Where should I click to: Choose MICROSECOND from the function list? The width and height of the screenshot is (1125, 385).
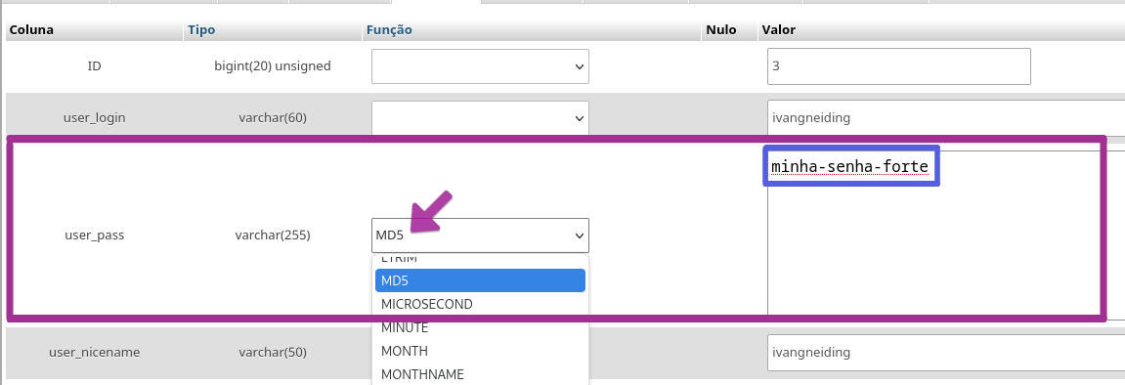(480, 304)
